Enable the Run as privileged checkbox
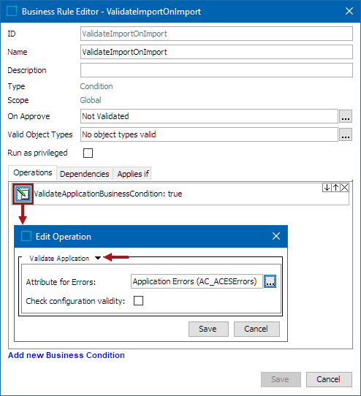Image resolution: width=361 pixels, height=396 pixels. [88, 153]
